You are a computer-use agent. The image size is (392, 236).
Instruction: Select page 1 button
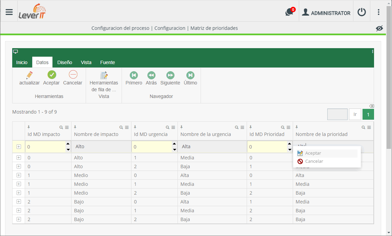(368, 114)
